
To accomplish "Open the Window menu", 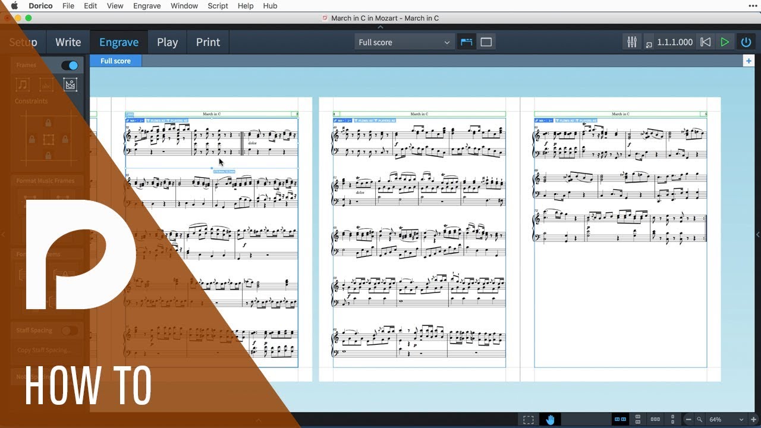I will click(184, 6).
